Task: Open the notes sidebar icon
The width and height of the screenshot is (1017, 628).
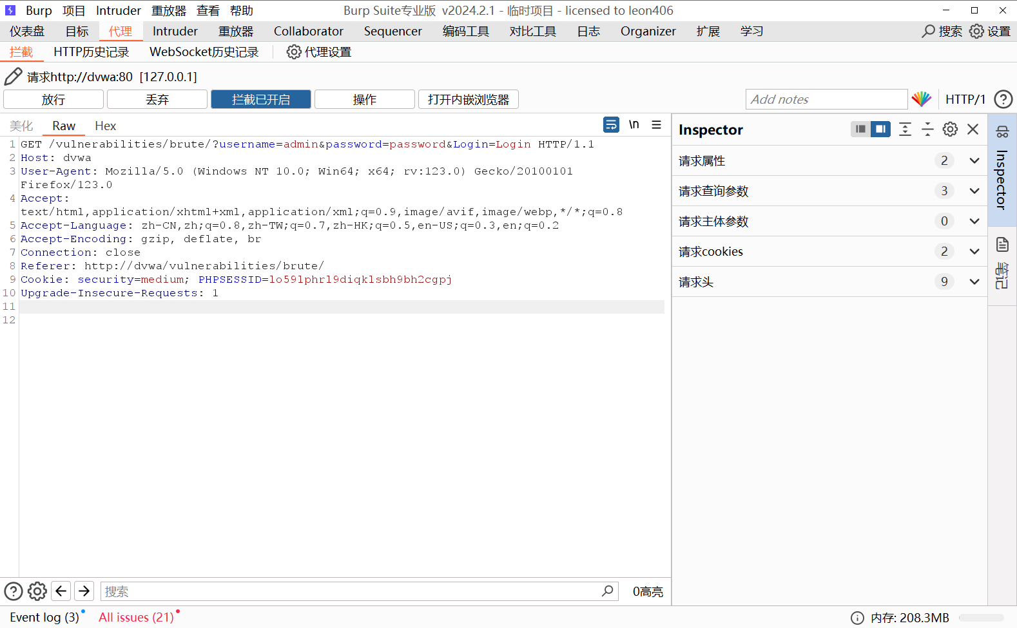Action: 1002,245
